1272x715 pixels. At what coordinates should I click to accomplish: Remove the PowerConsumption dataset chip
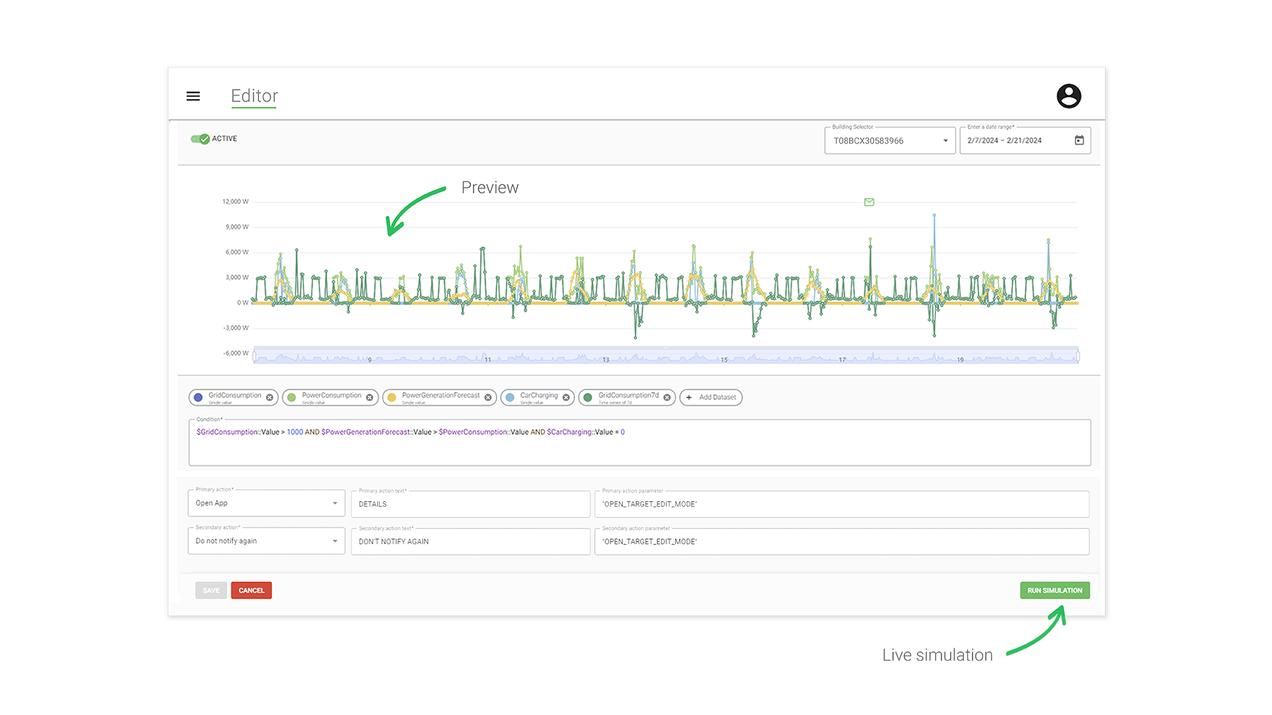pos(370,397)
